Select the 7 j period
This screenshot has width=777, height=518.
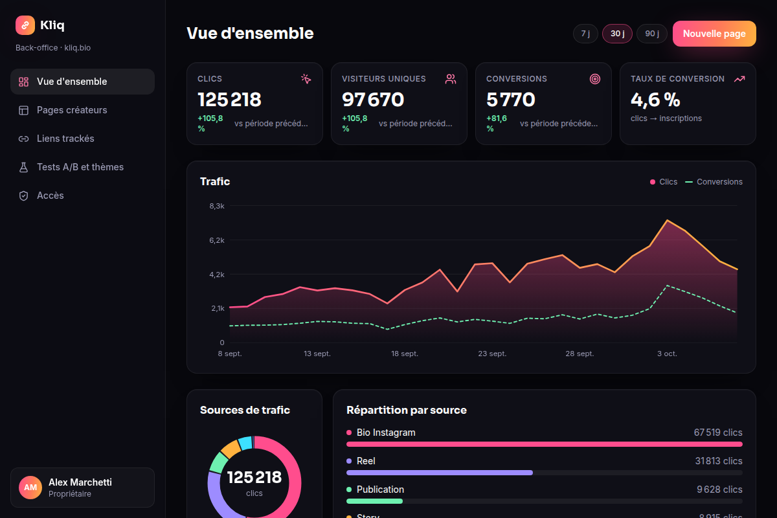pyautogui.click(x=585, y=34)
